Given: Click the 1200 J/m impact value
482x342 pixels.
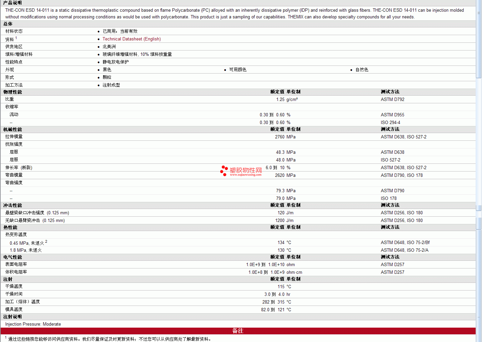Looking at the screenshot, I should click(285, 220).
